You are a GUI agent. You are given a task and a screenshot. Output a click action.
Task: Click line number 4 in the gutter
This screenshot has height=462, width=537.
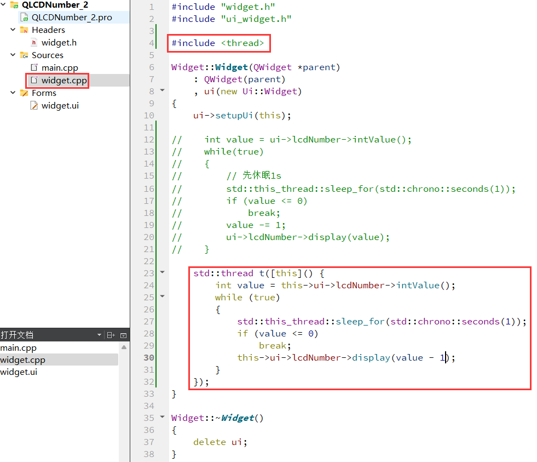point(152,43)
